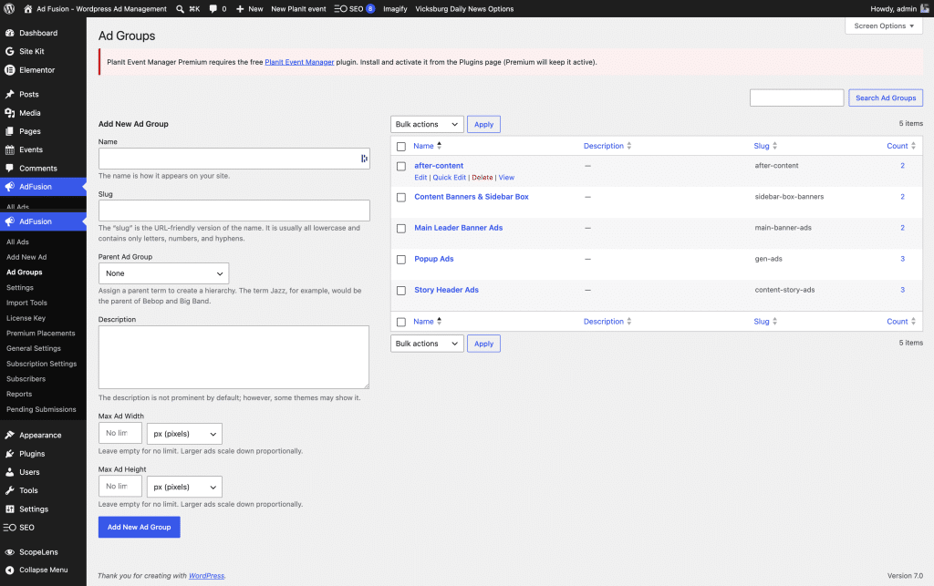Viewport: 934px width, 586px height.
Task: Open the Story Header Ads group
Action: pyautogui.click(x=446, y=290)
